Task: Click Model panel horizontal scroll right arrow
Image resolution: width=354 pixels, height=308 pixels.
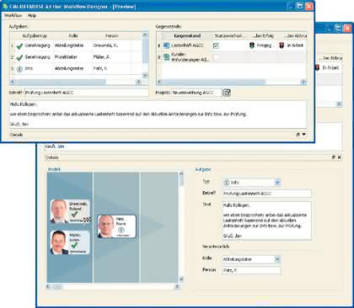Action: point(176,286)
